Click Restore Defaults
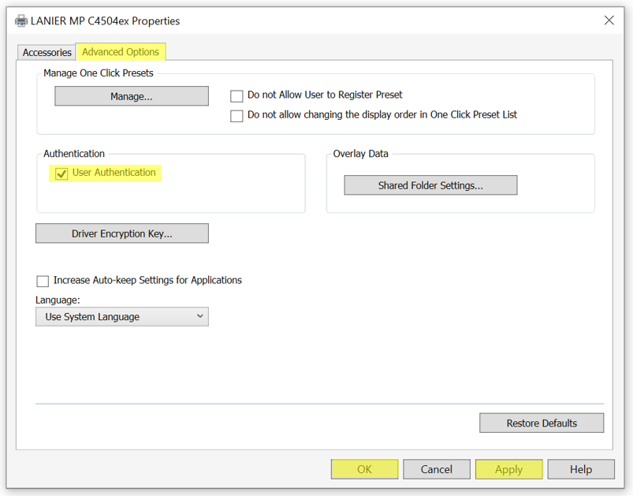 tap(542, 423)
